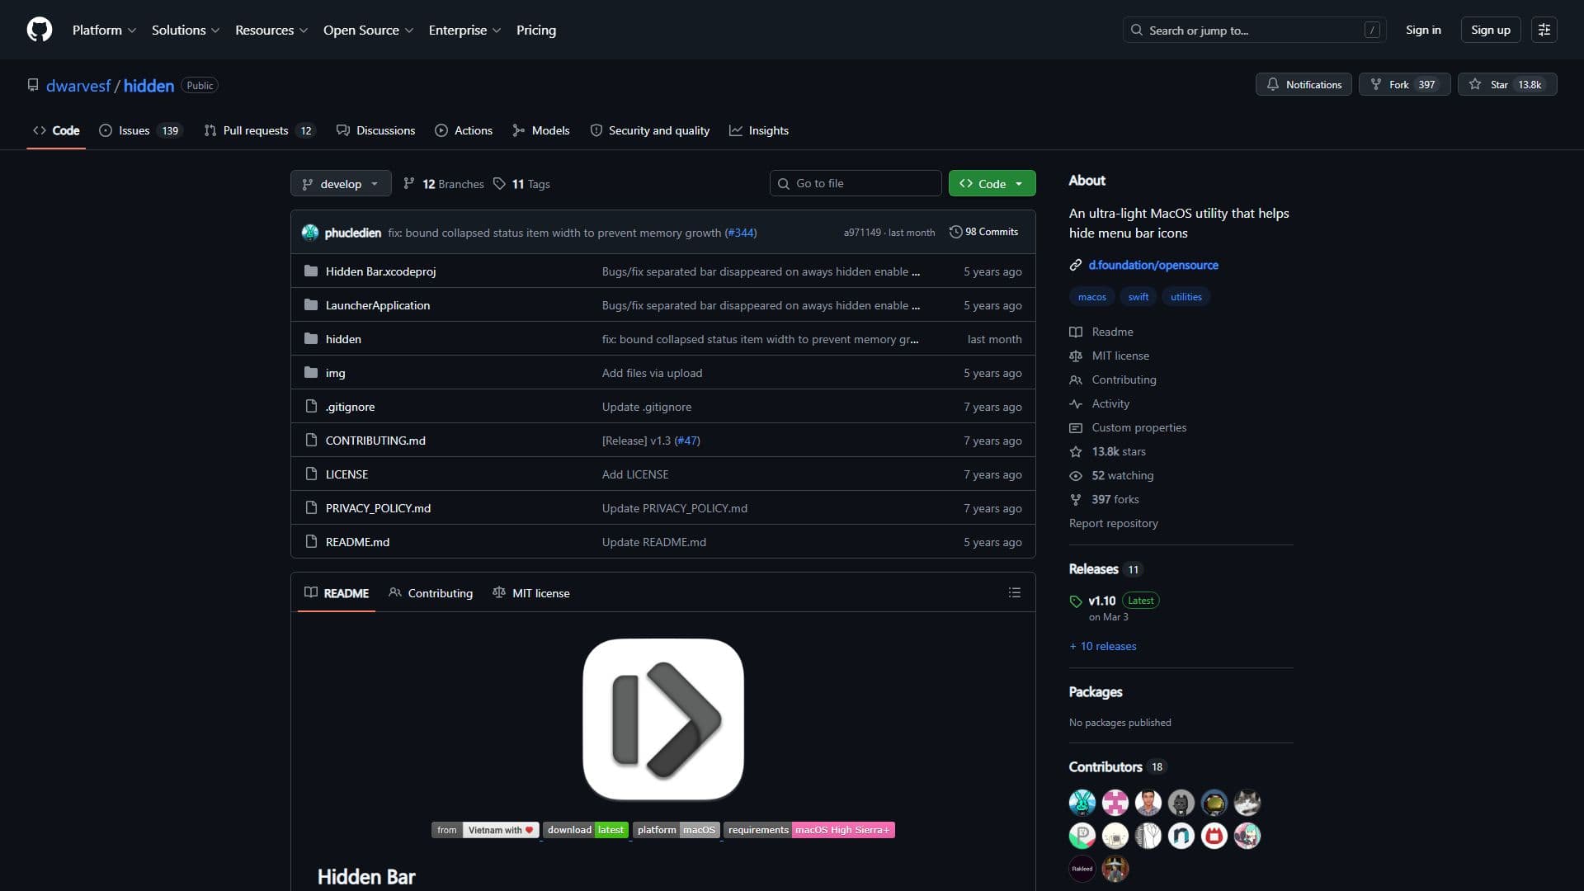Open the hidden folder
The image size is (1584, 891).
[343, 339]
